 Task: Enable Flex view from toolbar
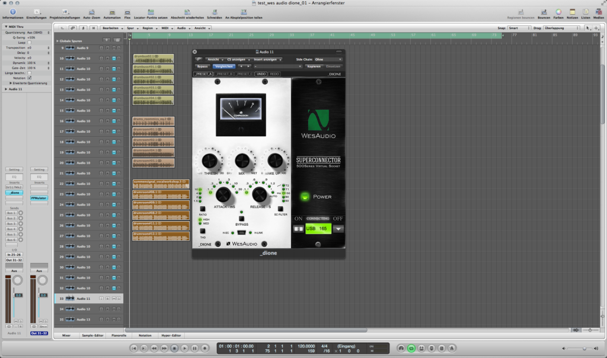[x=127, y=12]
